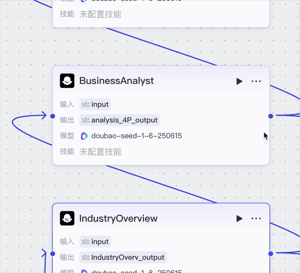This screenshot has height=273, width=300.
Task: Click 未配置技能 in BusinessAnalyst node
Action: click(101, 152)
